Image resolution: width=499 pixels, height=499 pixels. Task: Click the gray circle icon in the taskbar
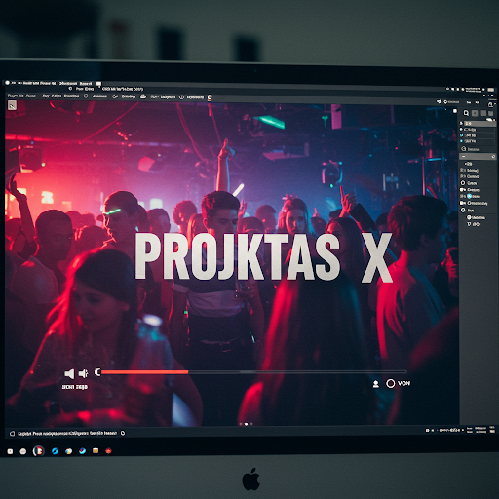(x=22, y=451)
